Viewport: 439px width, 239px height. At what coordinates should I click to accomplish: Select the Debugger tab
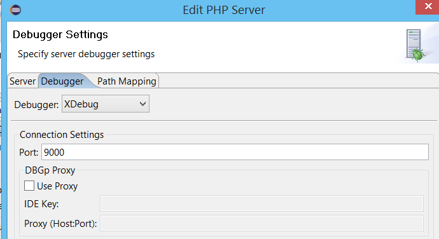[x=62, y=81]
